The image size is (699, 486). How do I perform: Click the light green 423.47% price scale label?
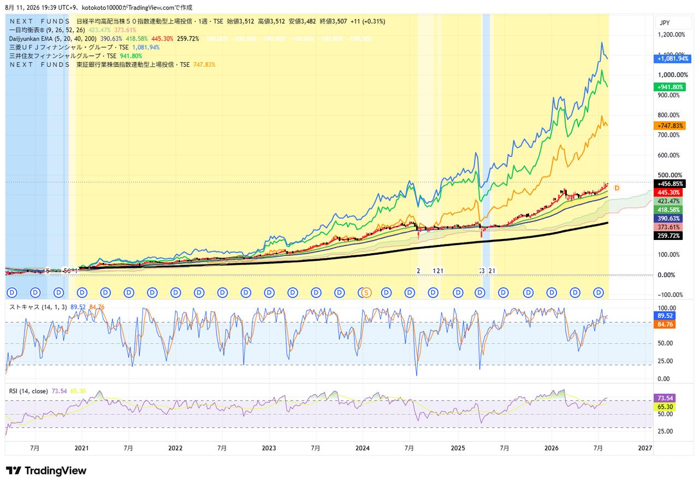click(x=668, y=201)
